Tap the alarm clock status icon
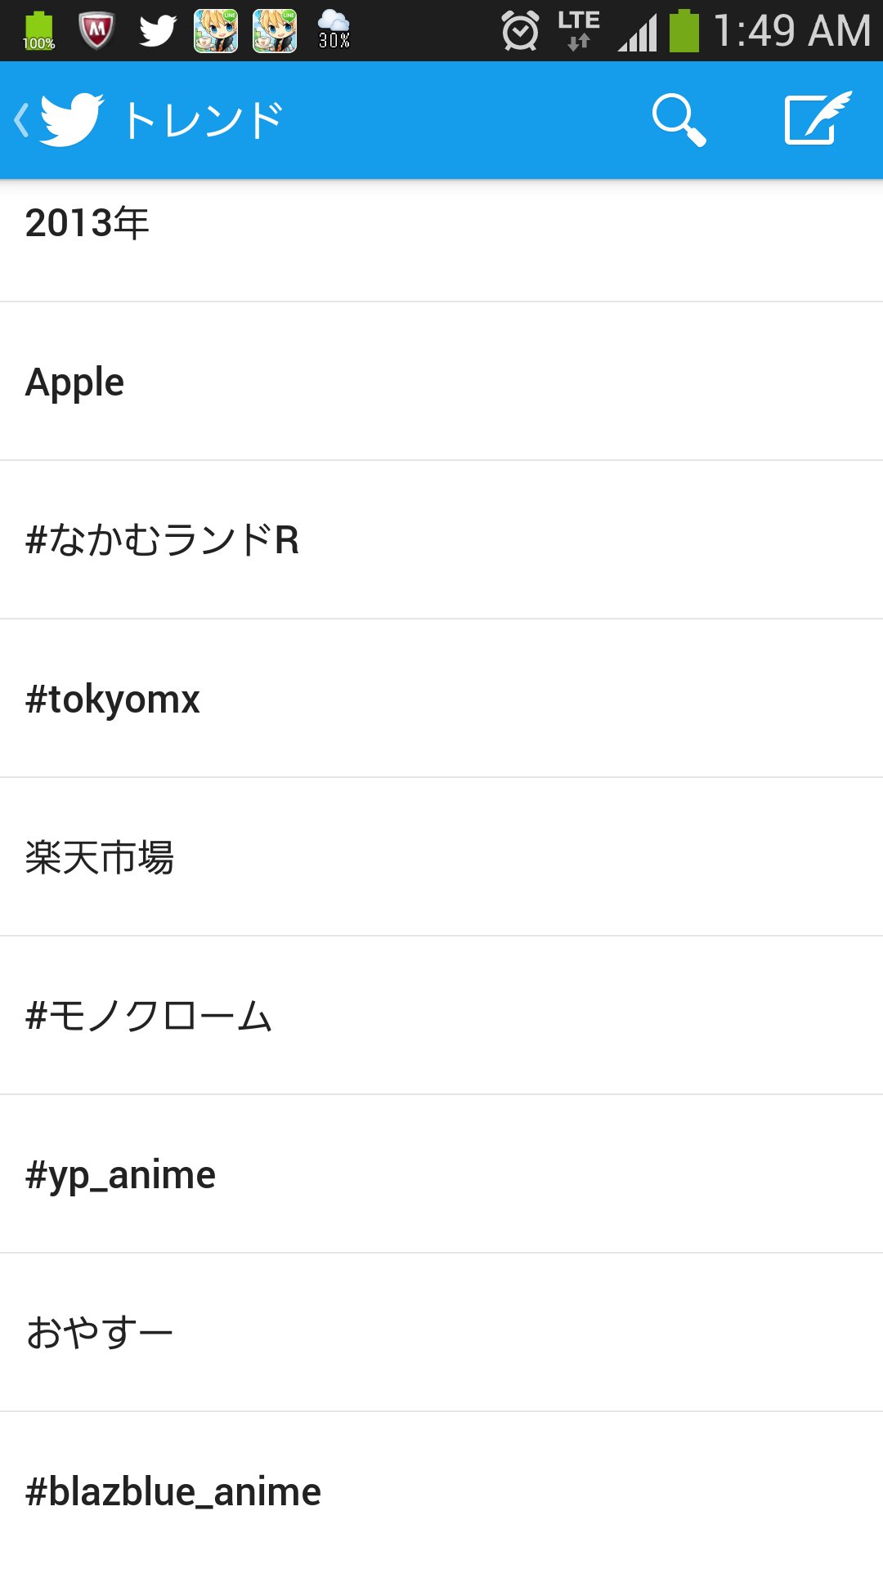883x1569 pixels. [520, 31]
